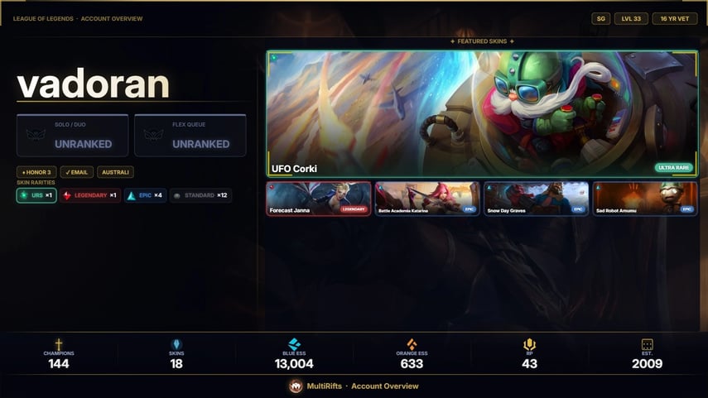Open the UFO Corki featured skin
Screen dimensions: 708x398
coord(482,113)
